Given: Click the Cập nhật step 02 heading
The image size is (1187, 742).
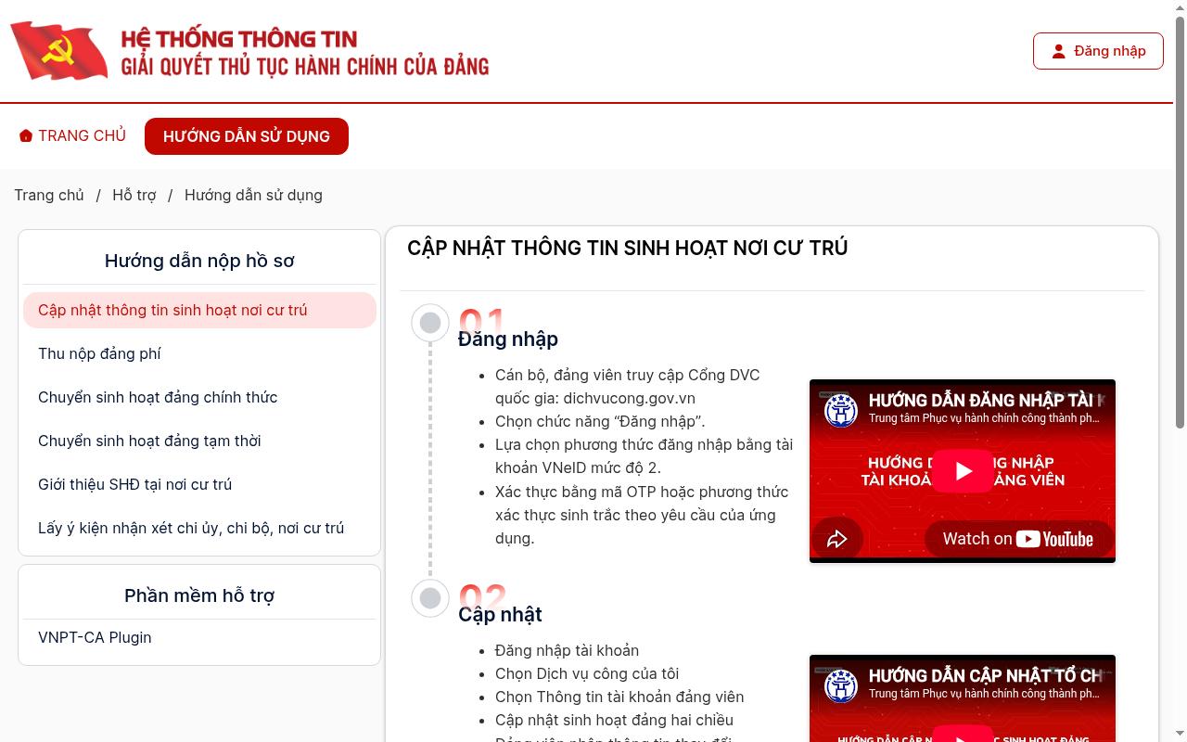Looking at the screenshot, I should [x=500, y=614].
